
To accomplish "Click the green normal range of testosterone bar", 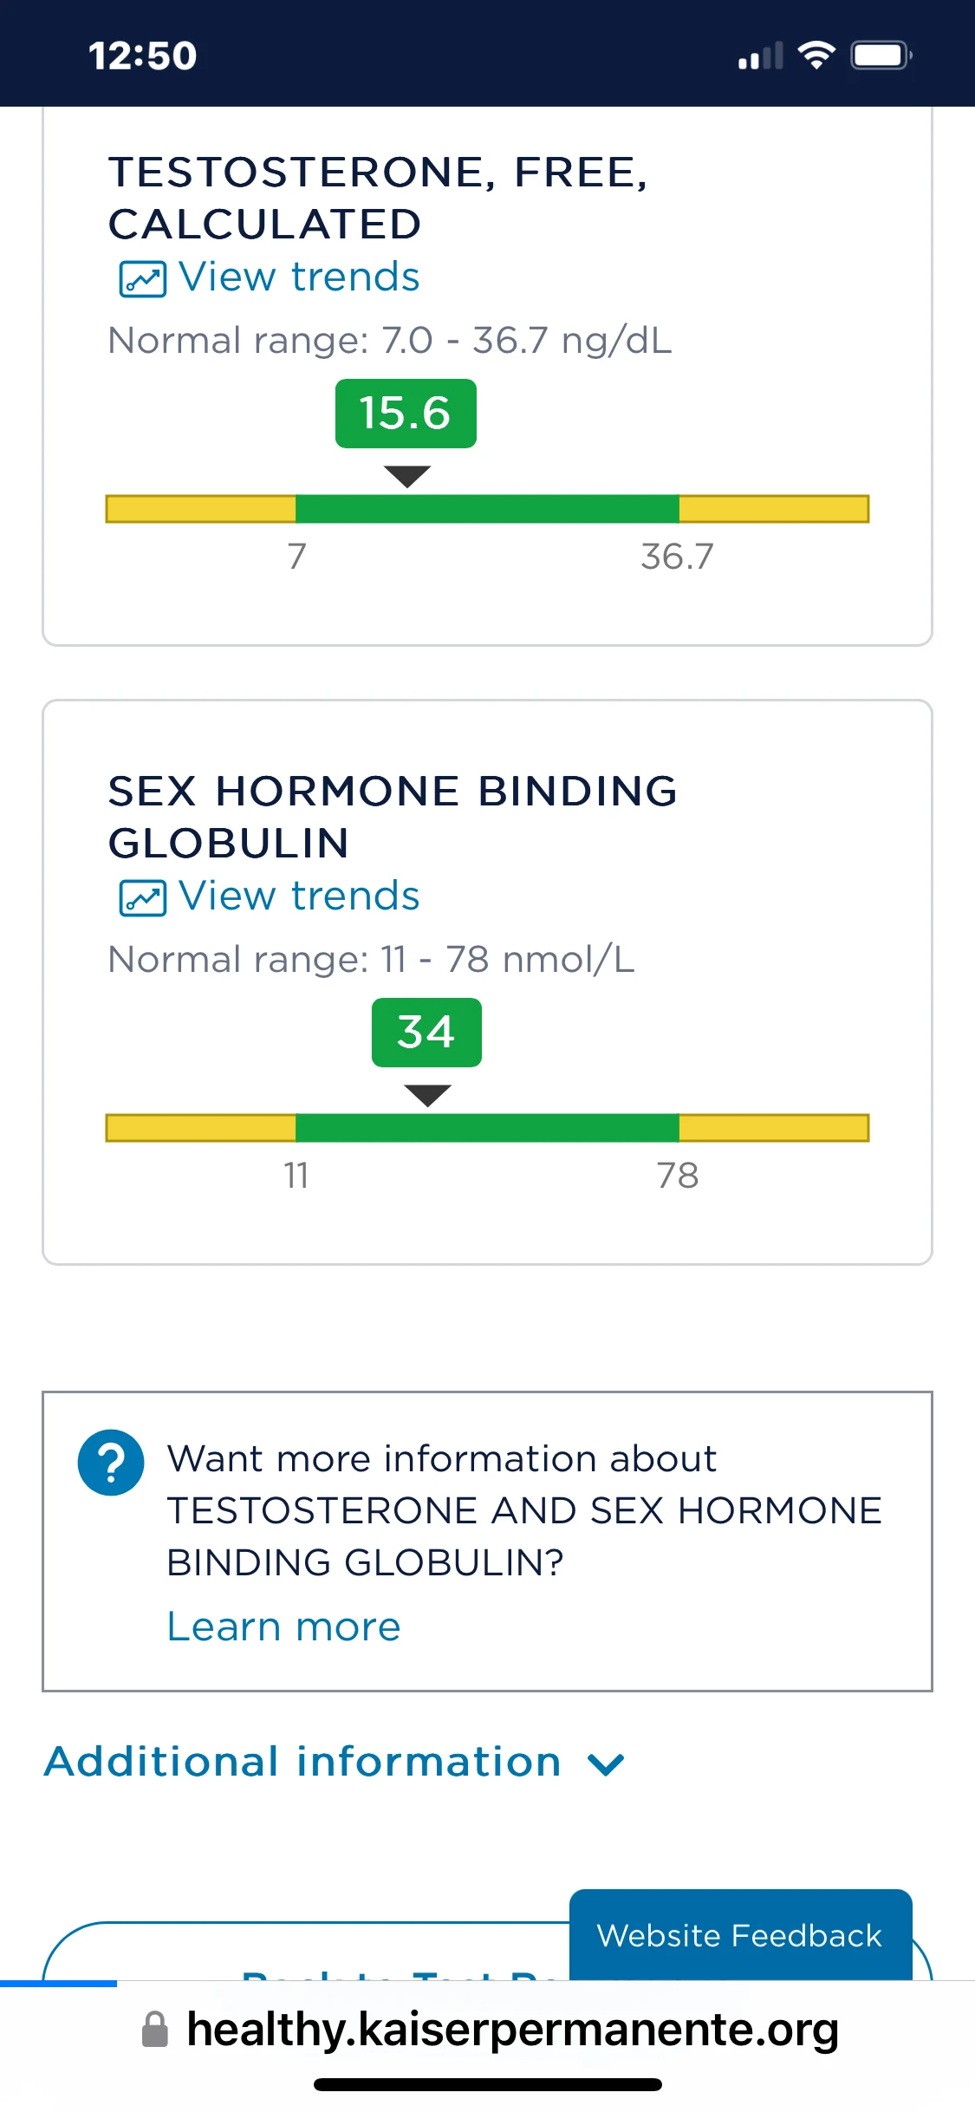I will pos(487,509).
